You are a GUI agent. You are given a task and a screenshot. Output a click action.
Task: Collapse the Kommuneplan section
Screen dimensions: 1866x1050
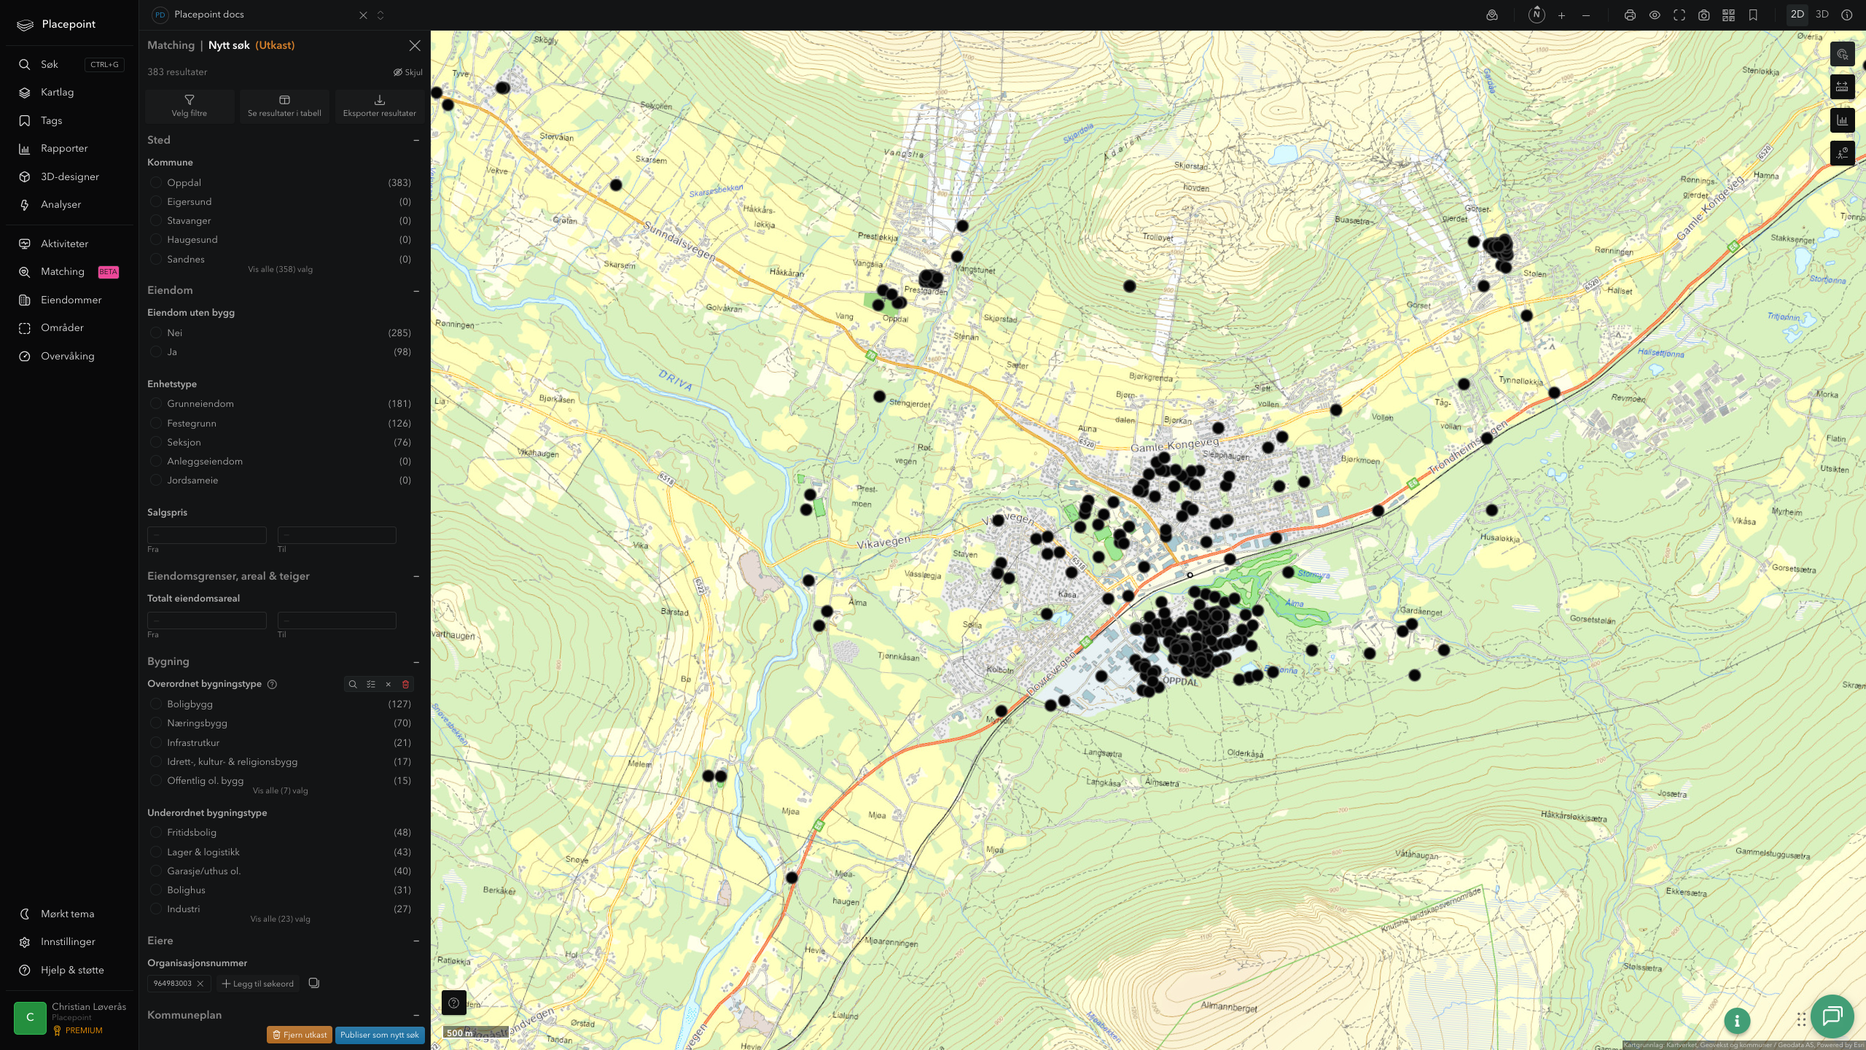coord(416,1015)
